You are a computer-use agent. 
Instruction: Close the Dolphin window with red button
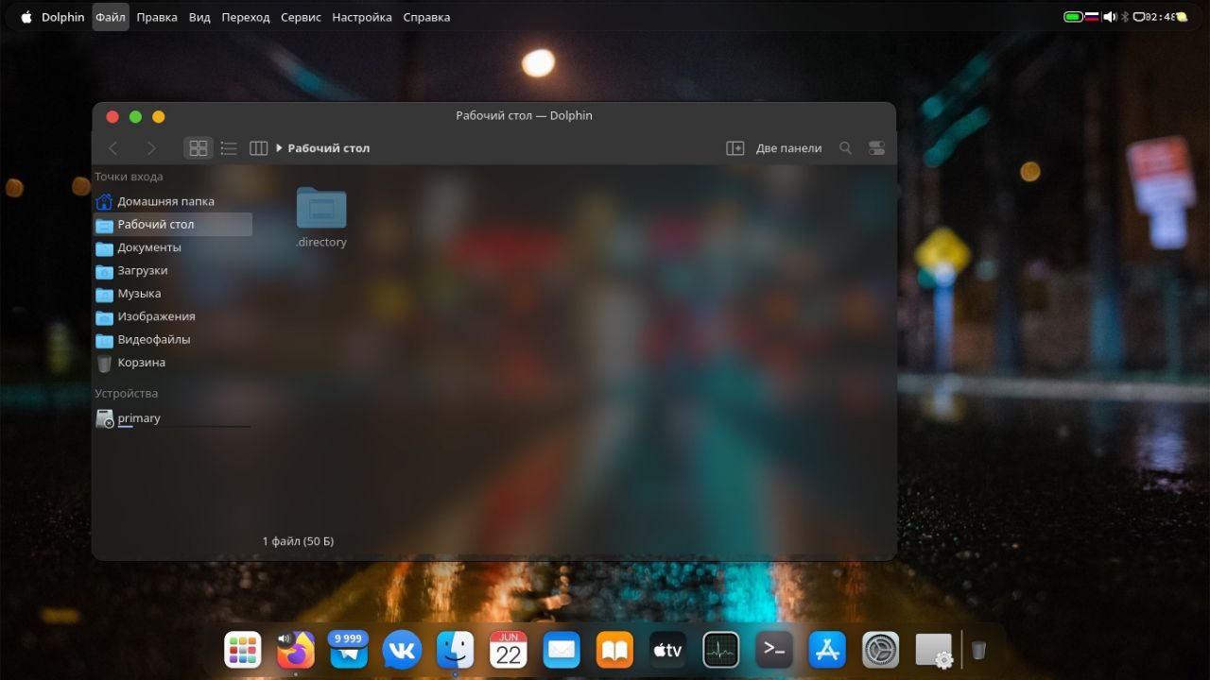coord(112,116)
